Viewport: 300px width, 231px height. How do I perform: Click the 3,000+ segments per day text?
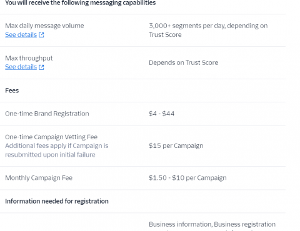tap(208, 30)
